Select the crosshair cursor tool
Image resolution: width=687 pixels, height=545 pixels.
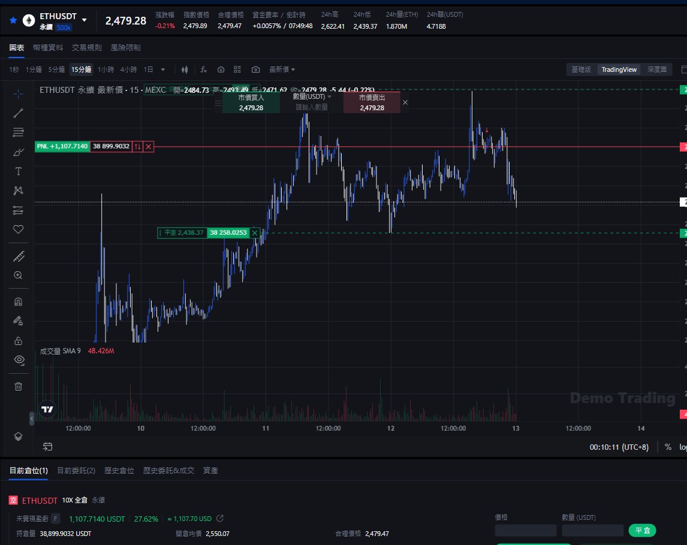tap(18, 93)
